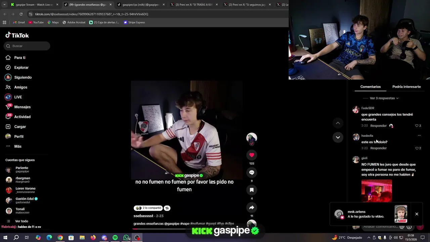Like the video with the heart icon
Viewport: 430px width, 242px height.
click(252, 155)
